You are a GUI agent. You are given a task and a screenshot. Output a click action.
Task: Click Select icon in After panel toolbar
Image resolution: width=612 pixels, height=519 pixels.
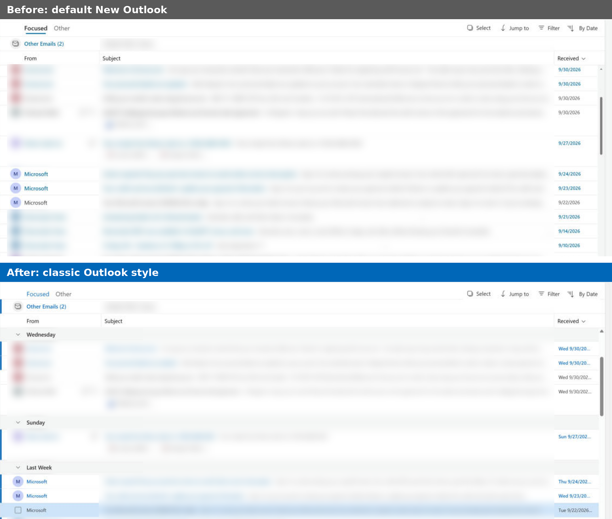pos(470,294)
